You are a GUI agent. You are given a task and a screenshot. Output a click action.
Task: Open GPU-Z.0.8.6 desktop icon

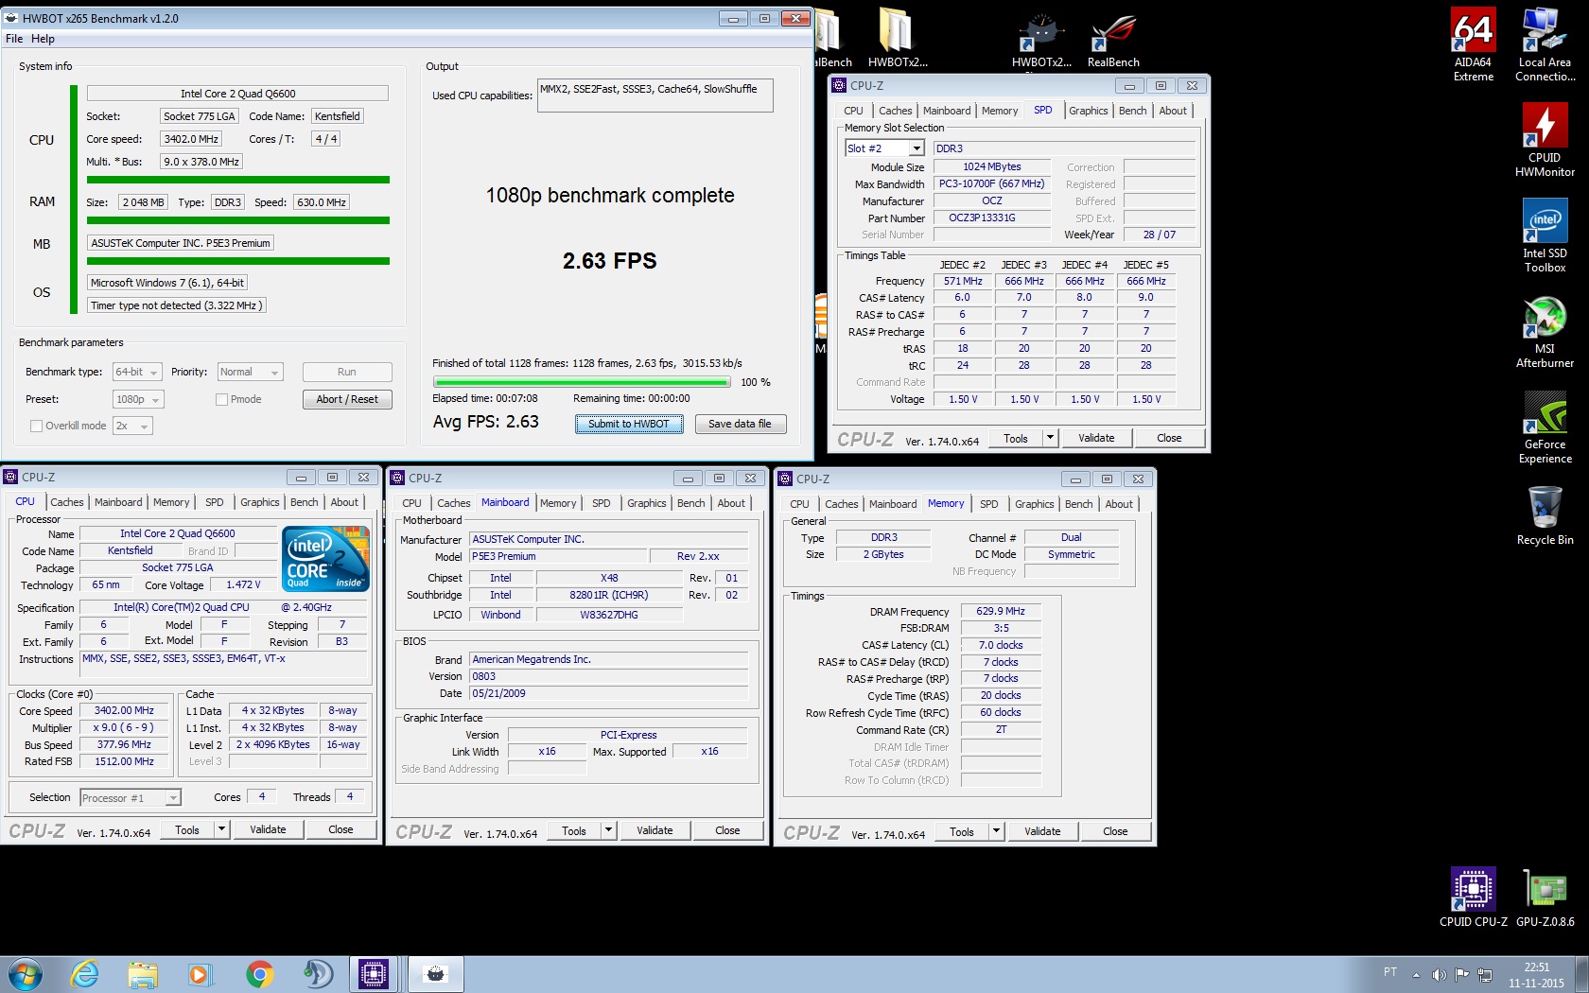[x=1545, y=897]
